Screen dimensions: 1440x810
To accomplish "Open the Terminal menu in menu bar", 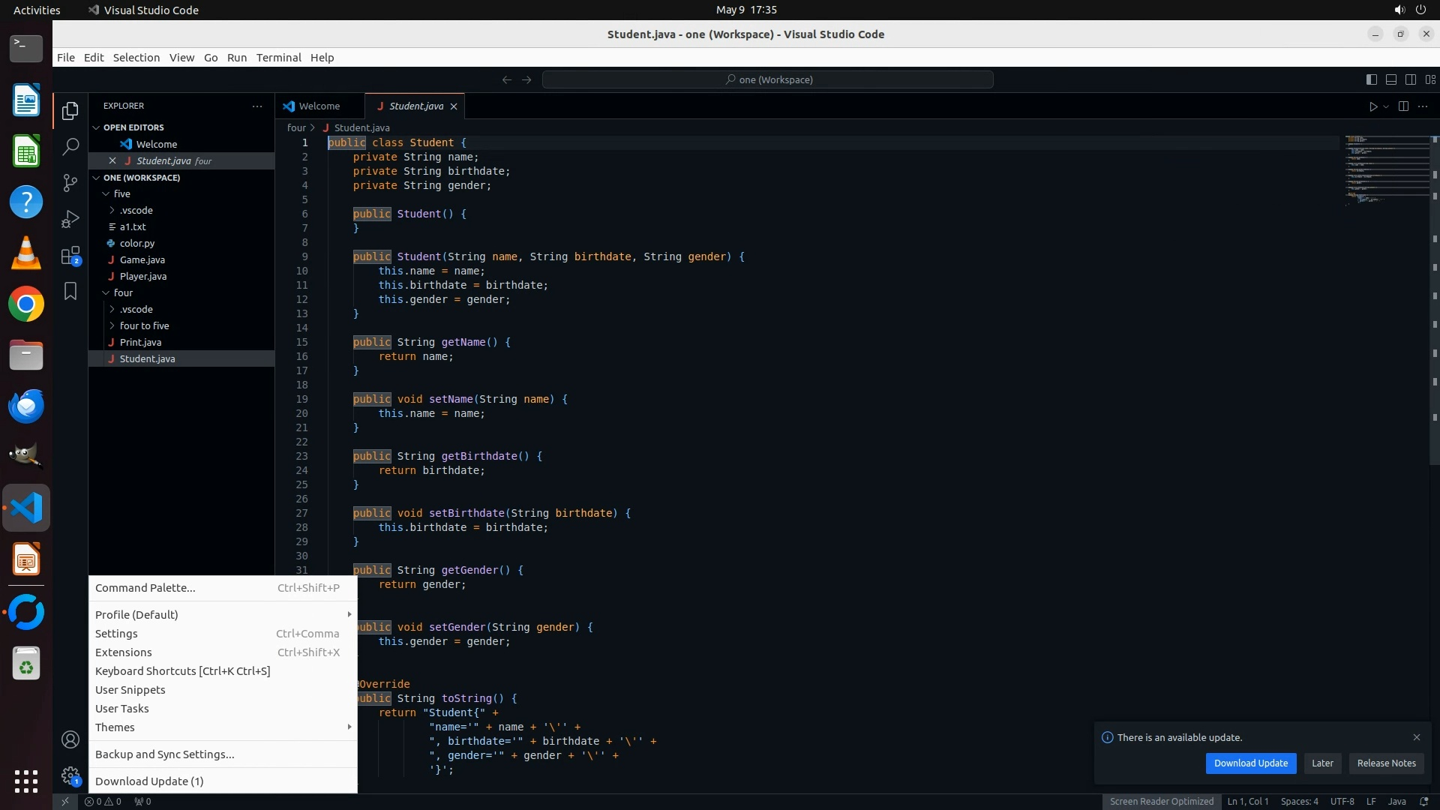I will pos(278,58).
